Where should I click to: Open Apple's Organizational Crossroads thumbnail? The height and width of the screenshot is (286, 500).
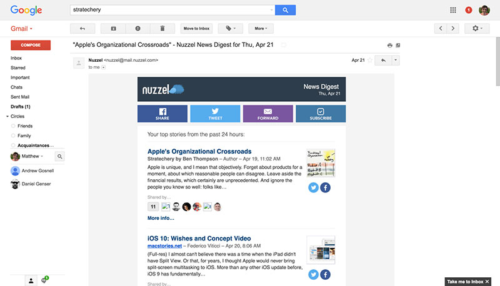(x=321, y=163)
